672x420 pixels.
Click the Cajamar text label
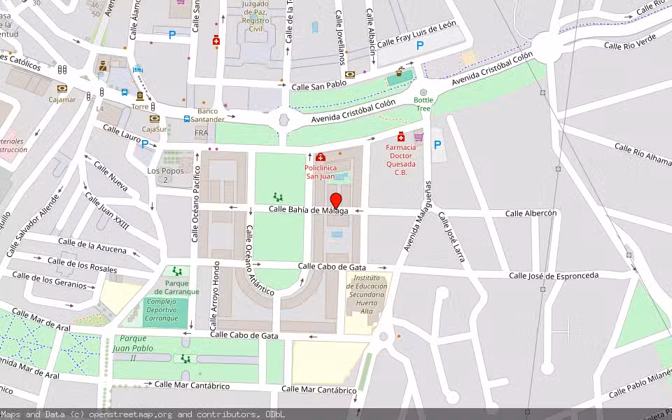(x=62, y=100)
